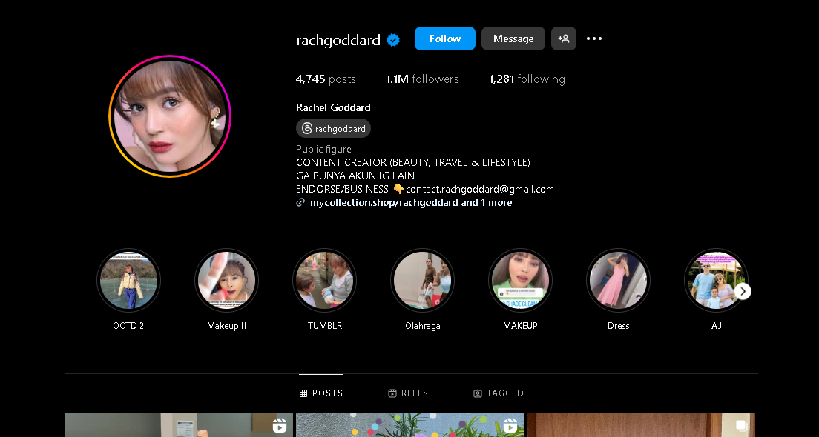819x437 pixels.
Task: Open mycollection.shop/rachgoddard and 1 more link
Action: point(411,202)
